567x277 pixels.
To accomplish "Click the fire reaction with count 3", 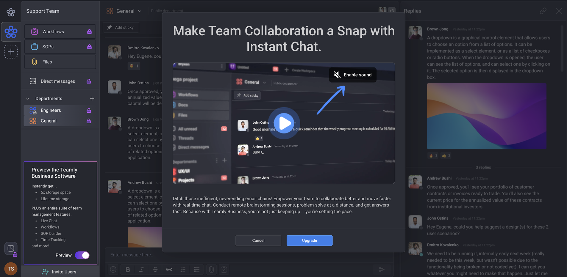I will coord(433,155).
